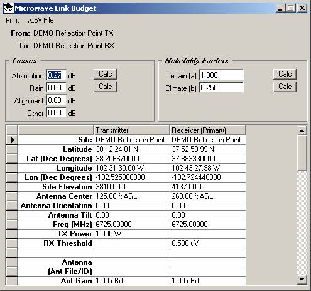Click the Microwave Link Budget title bar icon
Image resolution: width=311 pixels, height=291 pixels.
pyautogui.click(x=8, y=8)
